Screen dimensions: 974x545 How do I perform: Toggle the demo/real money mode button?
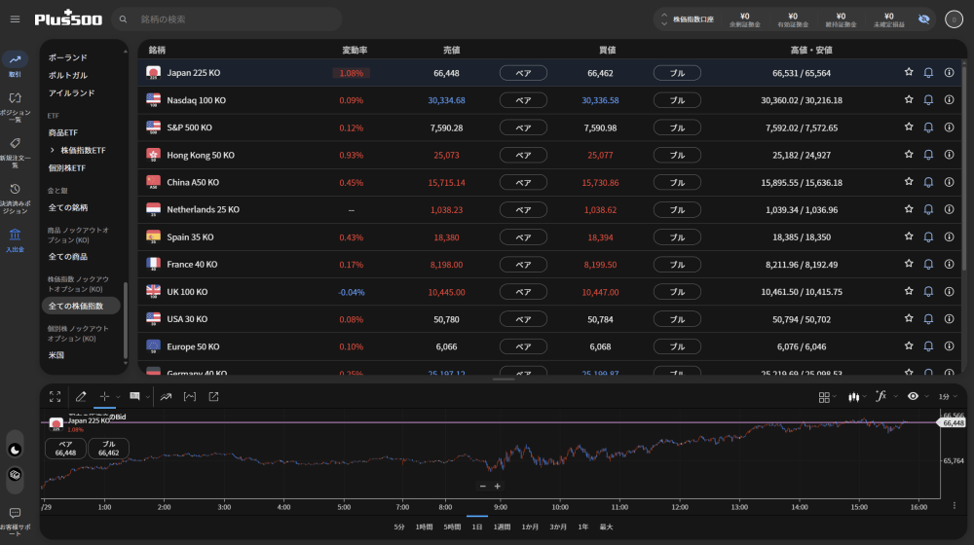click(x=15, y=475)
